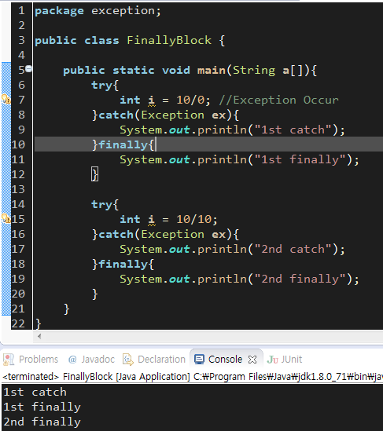
Task: Click the "}finally{" on line 10
Action: (123, 144)
